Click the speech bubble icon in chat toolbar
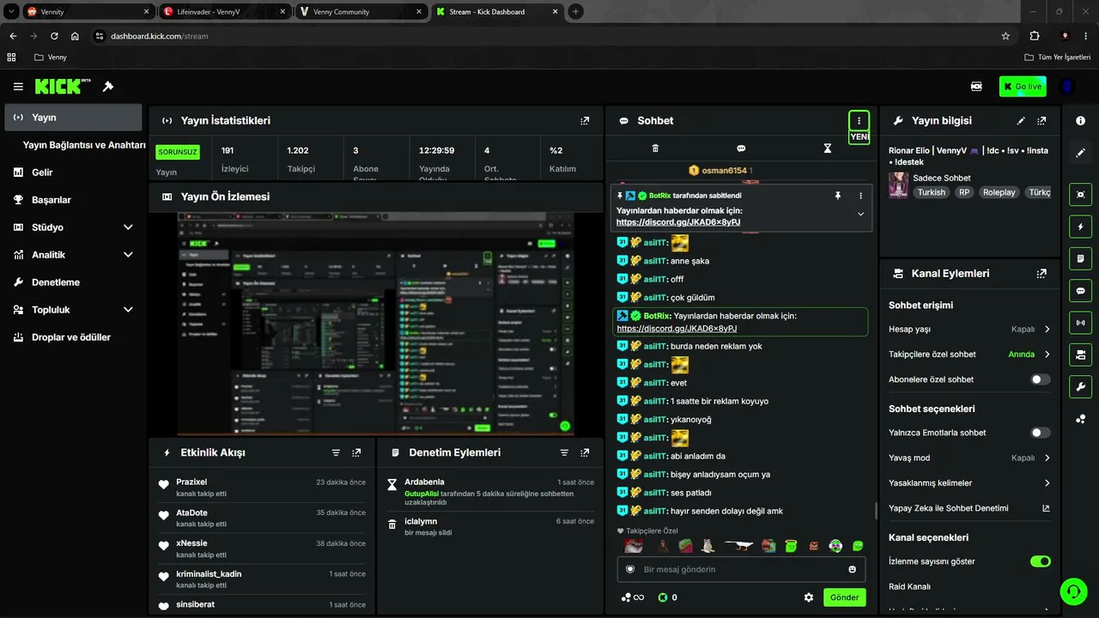The height and width of the screenshot is (618, 1099). (741, 148)
